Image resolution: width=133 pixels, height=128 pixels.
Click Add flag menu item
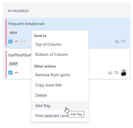pos(60,106)
